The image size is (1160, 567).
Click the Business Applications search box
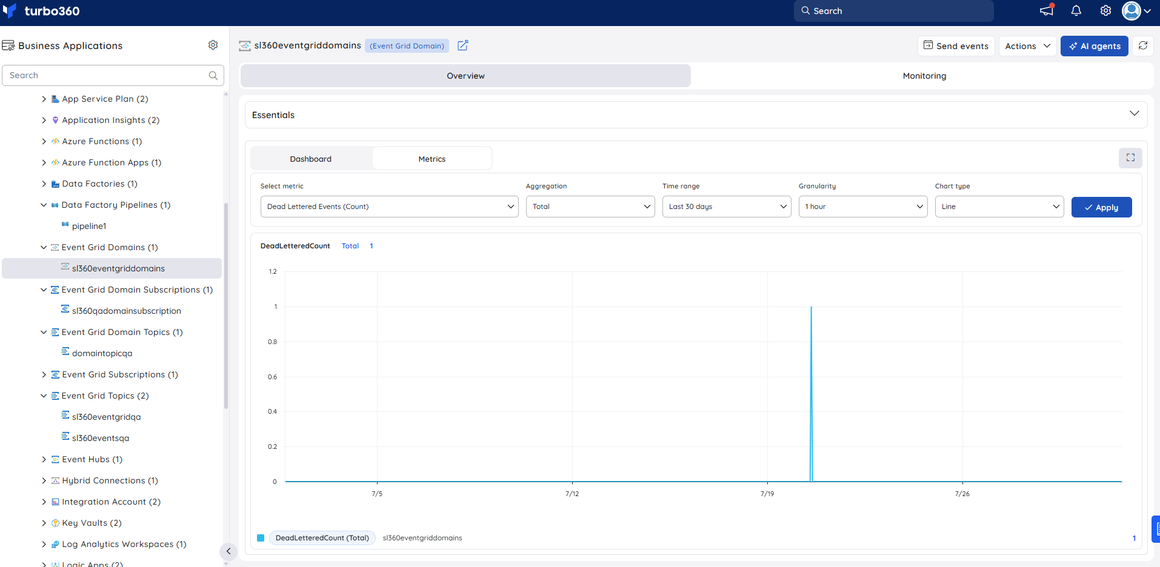point(113,75)
